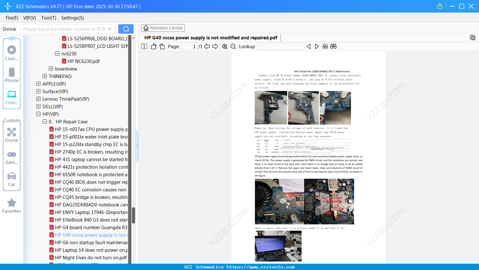Expand the Surface(VIP) node

click(38, 91)
